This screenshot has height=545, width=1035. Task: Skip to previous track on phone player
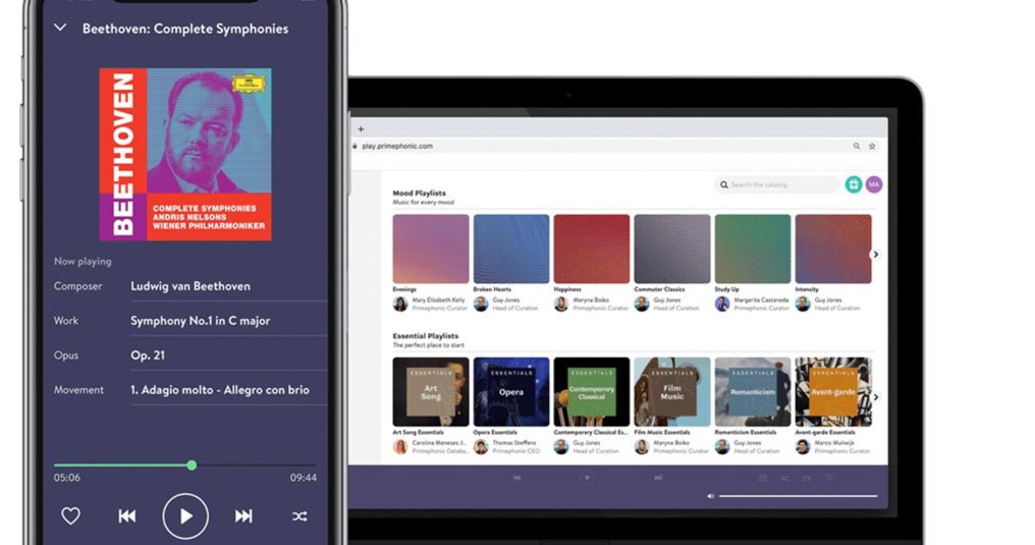point(127,516)
